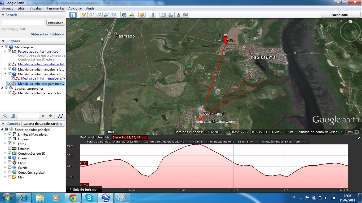Expand the Fotos layer node

[6, 144]
